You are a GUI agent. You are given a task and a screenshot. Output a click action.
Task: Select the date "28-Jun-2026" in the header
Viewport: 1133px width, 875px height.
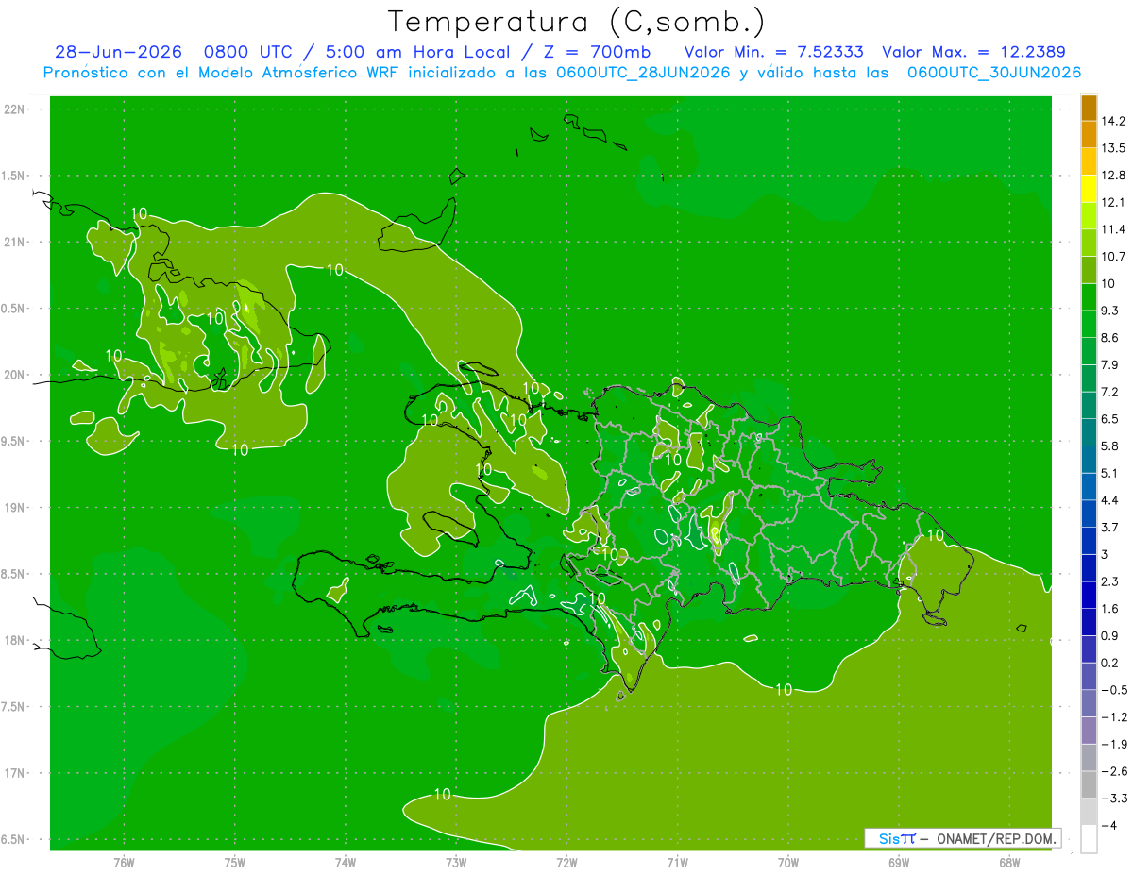(x=118, y=52)
